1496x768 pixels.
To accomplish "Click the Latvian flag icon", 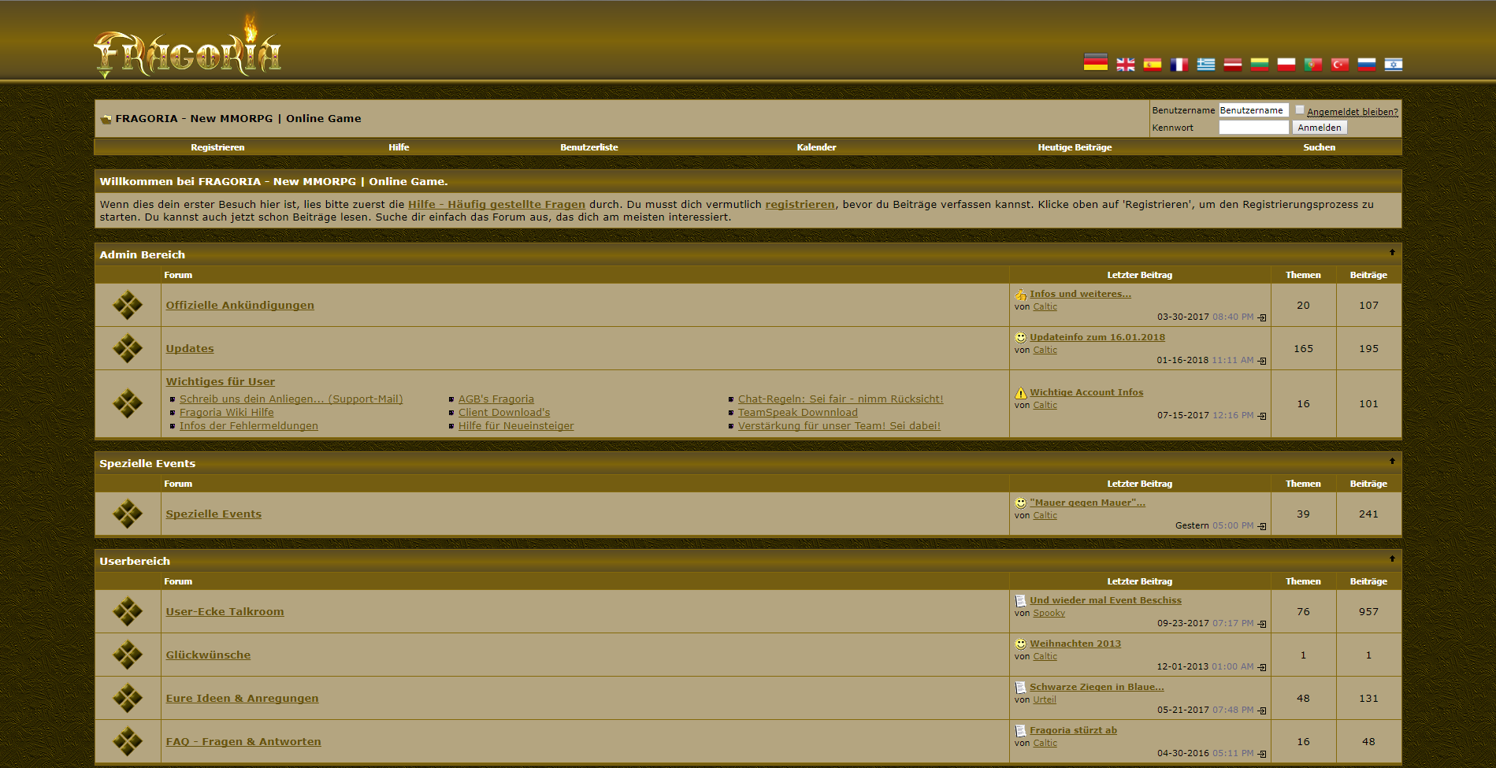I will coord(1233,65).
